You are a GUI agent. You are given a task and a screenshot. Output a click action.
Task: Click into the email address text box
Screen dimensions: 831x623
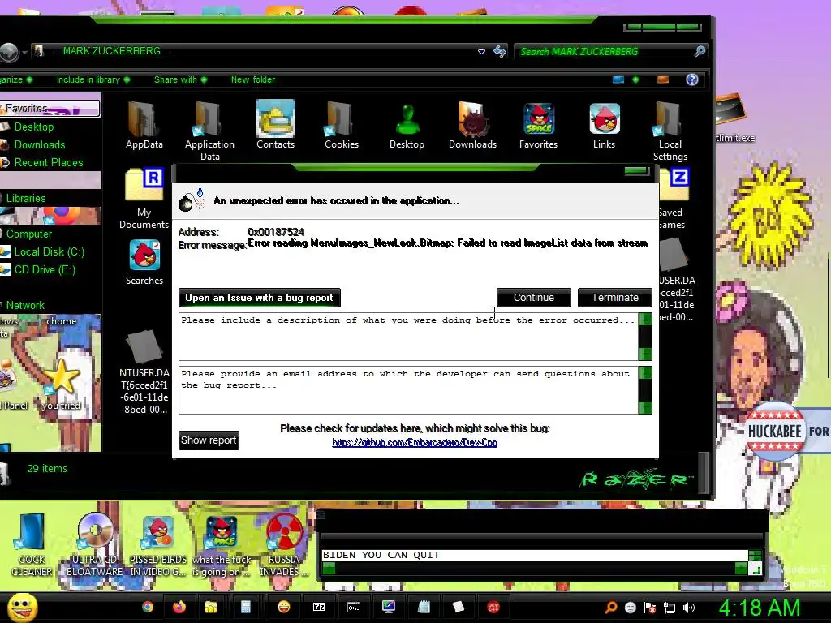(408, 390)
